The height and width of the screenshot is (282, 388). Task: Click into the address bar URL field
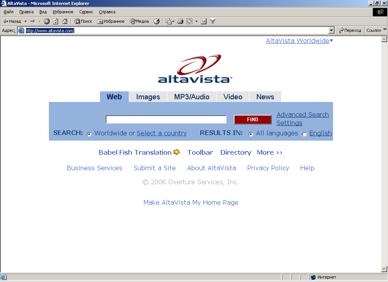[x=173, y=30]
